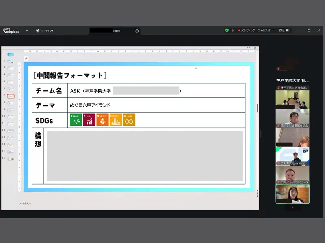This screenshot has width=325, height=243.
Task: Click the SDG goal 9 industry icon
Action: click(102, 120)
